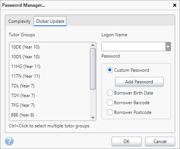Click the Add Password button
This screenshot has width=180, height=149.
tap(139, 82)
